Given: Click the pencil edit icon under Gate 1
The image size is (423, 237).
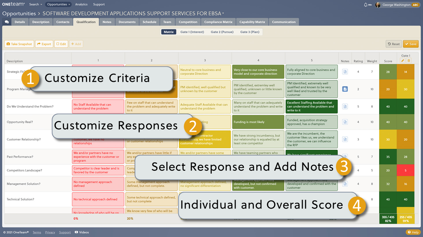Looking at the screenshot, I should [403, 61].
